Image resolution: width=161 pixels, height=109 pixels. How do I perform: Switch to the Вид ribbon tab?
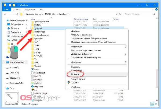(42, 9)
